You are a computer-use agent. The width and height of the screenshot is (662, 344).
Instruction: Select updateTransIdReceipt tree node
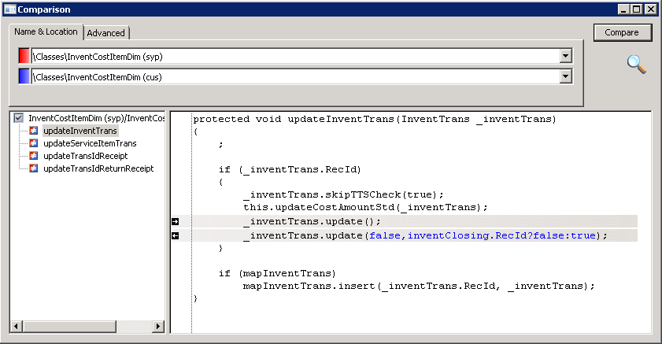point(85,156)
